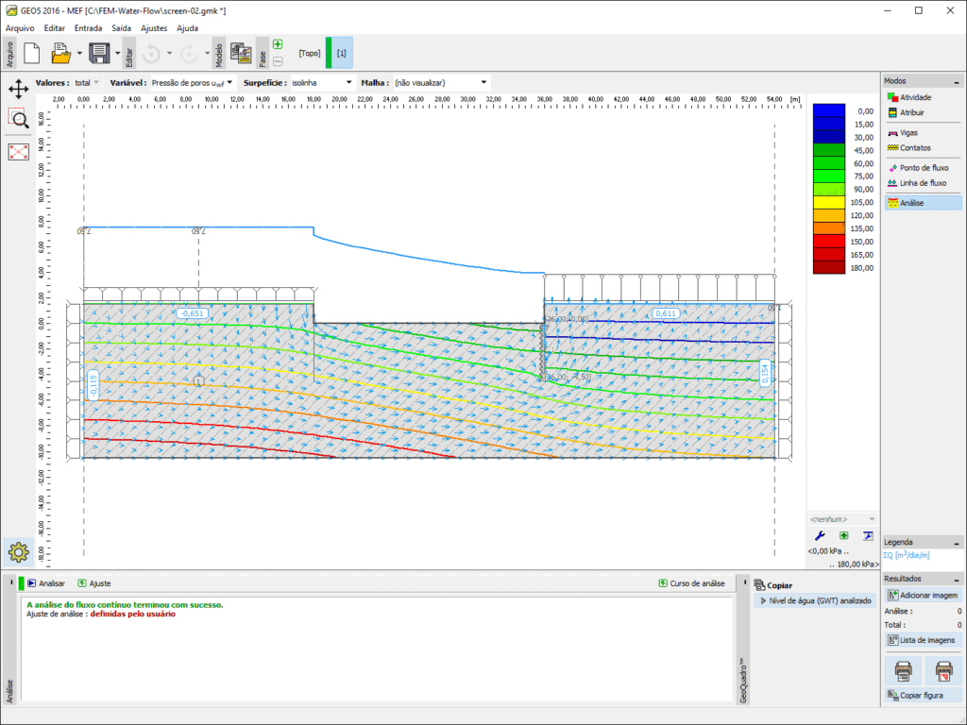
Task: Click the yellow 105,00 color scale swatch
Action: (829, 202)
